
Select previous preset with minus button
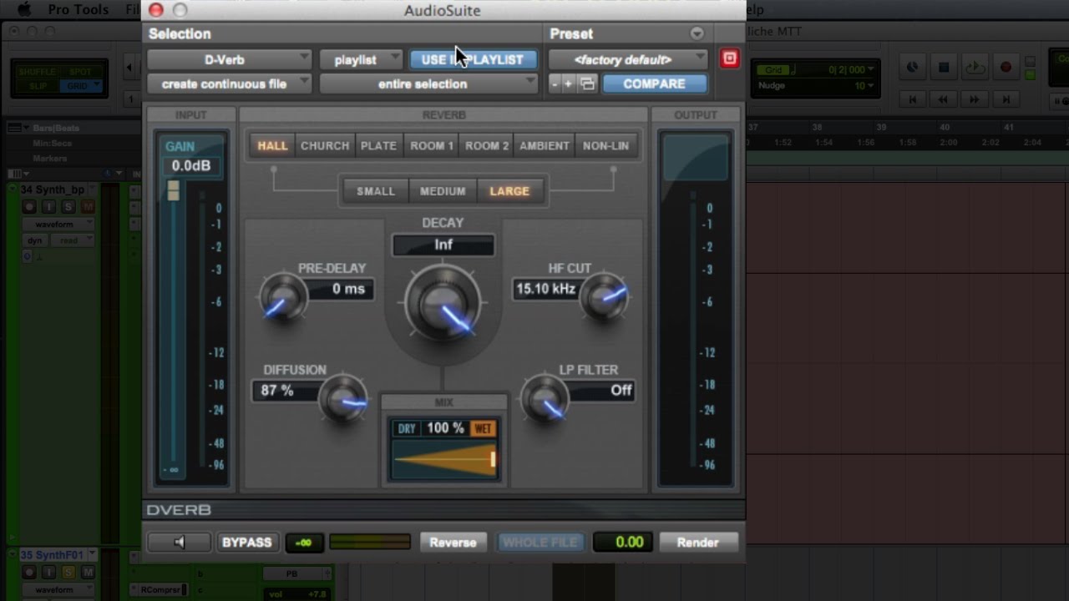tap(555, 83)
